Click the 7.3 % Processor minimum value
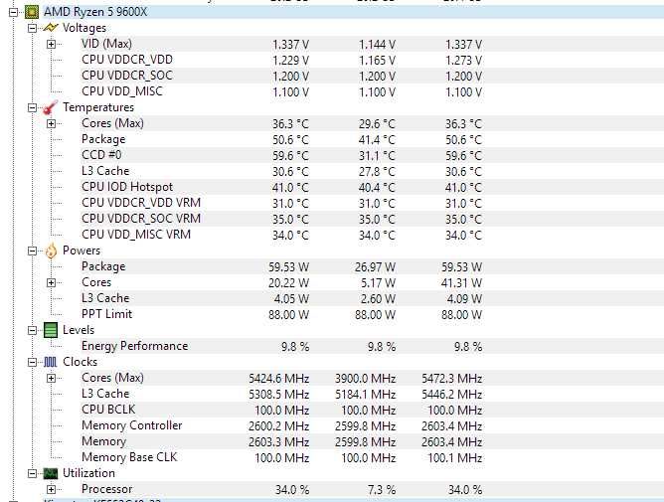Viewport: 664px width, 502px height. pyautogui.click(x=382, y=490)
